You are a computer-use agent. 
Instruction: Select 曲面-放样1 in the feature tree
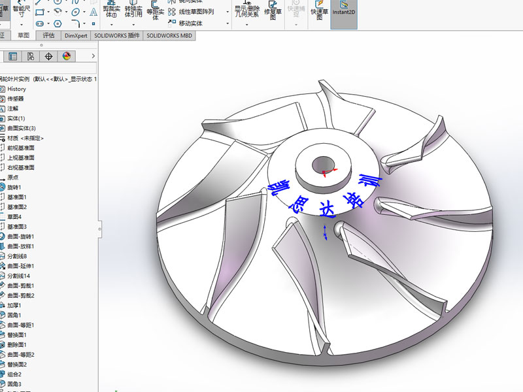(20, 246)
